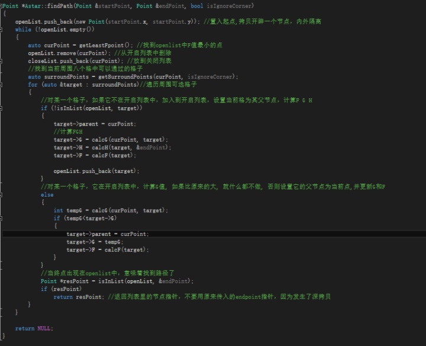Screen dimensions: 426x346
Task: Click the comment 放到关闭列表
Action: (149, 61)
